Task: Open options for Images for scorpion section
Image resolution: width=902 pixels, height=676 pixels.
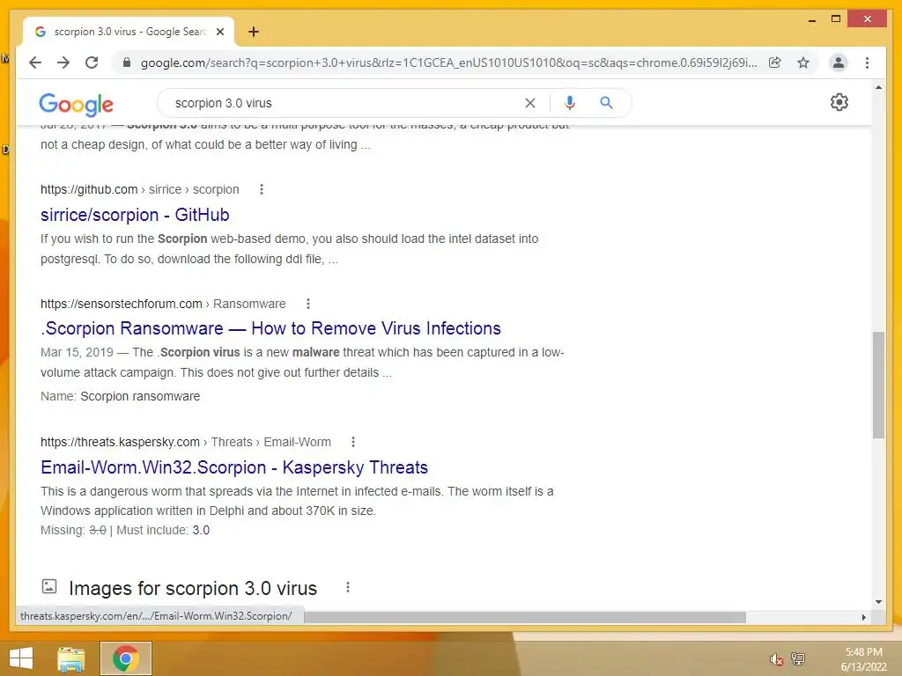Action: click(x=347, y=587)
